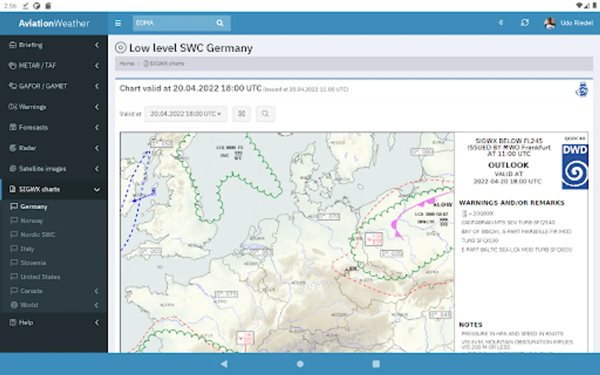Click the refresh icon in the top bar

(x=525, y=22)
